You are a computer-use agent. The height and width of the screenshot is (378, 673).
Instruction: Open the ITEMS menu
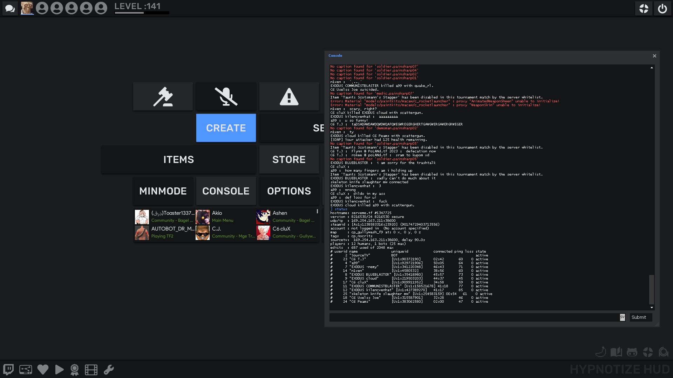[178, 159]
